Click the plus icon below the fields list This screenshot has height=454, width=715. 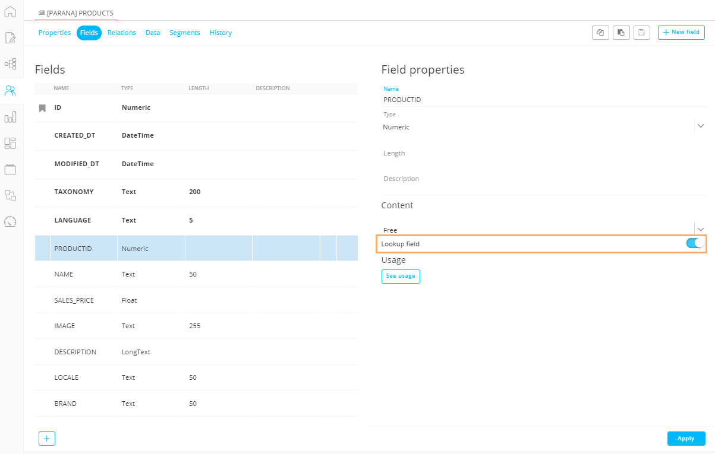click(x=47, y=439)
